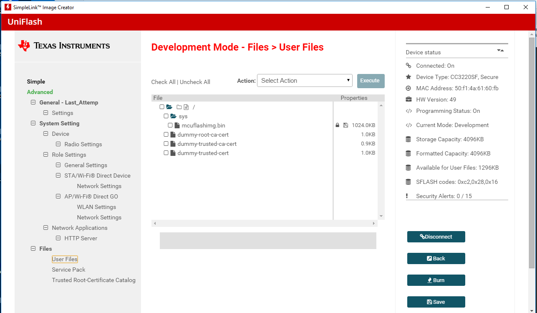The width and height of the screenshot is (537, 313).
Task: Click the Texas Instruments logo
Action: click(x=64, y=46)
